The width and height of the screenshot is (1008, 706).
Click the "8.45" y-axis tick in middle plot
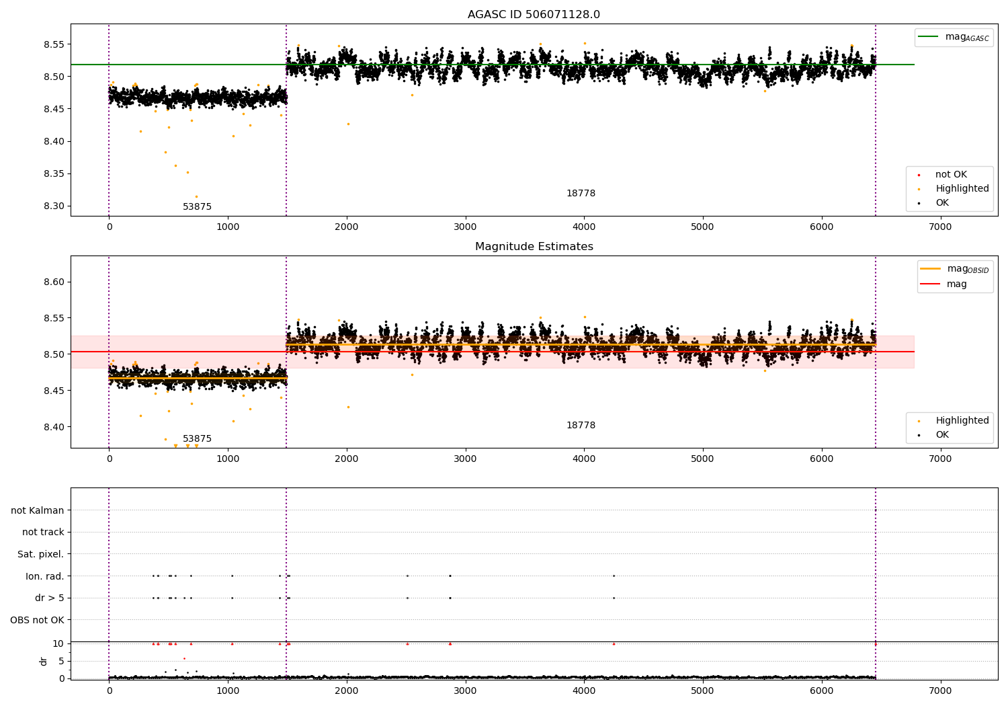coord(54,391)
